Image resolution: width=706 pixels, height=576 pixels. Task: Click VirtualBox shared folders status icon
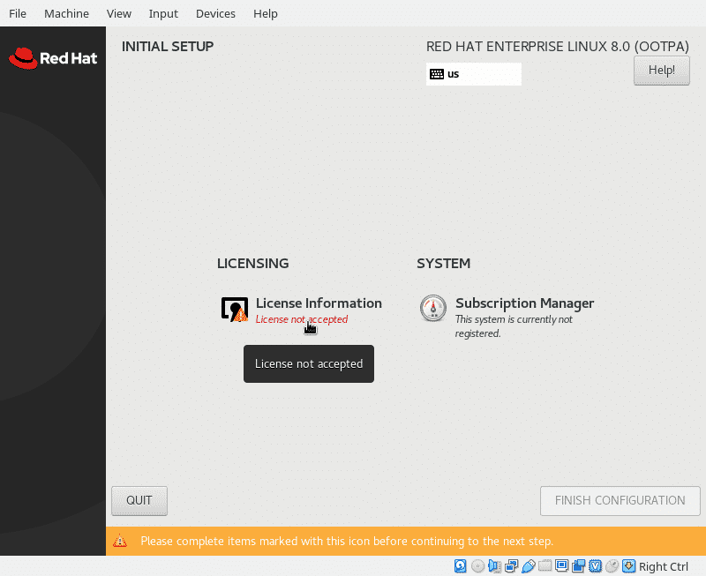pos(545,565)
